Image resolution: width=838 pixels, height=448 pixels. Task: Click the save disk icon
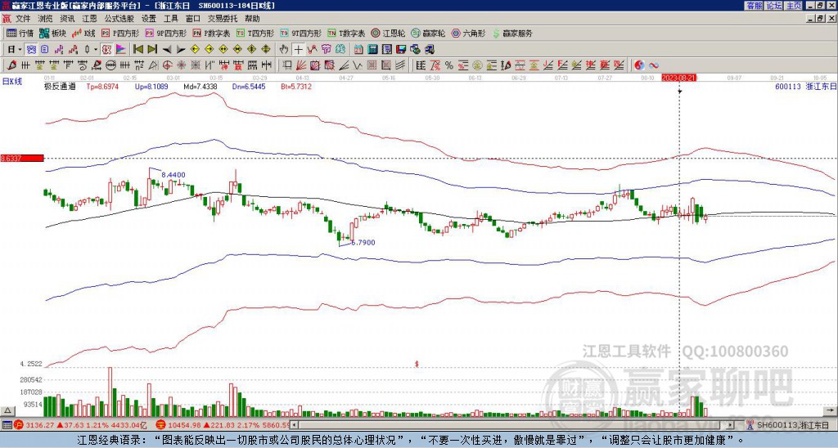point(401,50)
